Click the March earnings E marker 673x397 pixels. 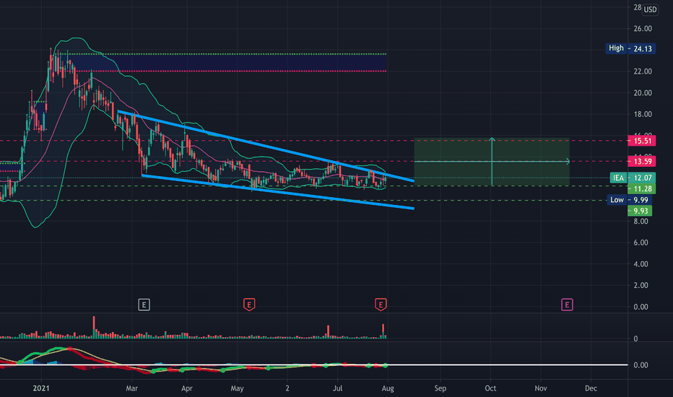[x=144, y=305]
